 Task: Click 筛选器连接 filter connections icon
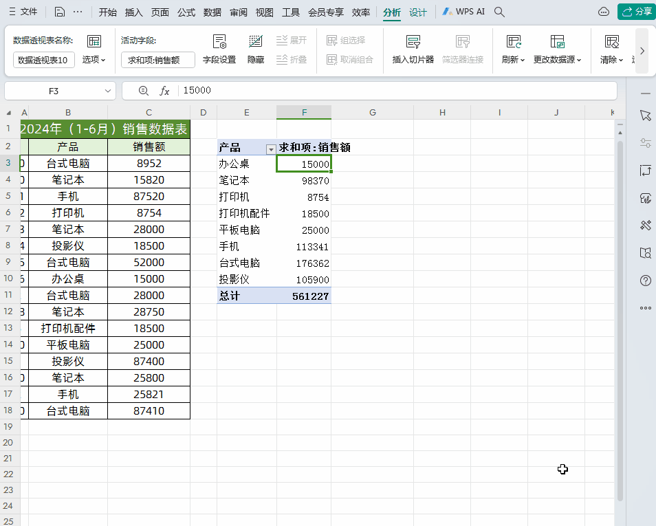463,41
